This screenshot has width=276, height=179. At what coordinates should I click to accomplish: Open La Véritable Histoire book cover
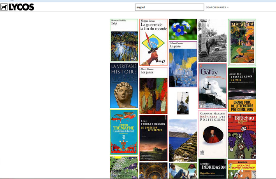point(124,85)
